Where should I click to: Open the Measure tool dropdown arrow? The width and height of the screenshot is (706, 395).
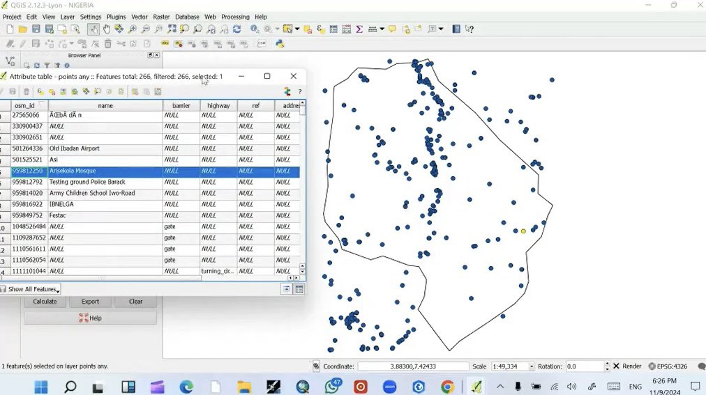point(382,29)
